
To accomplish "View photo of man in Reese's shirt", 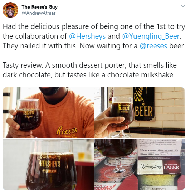I will tap(48, 113).
